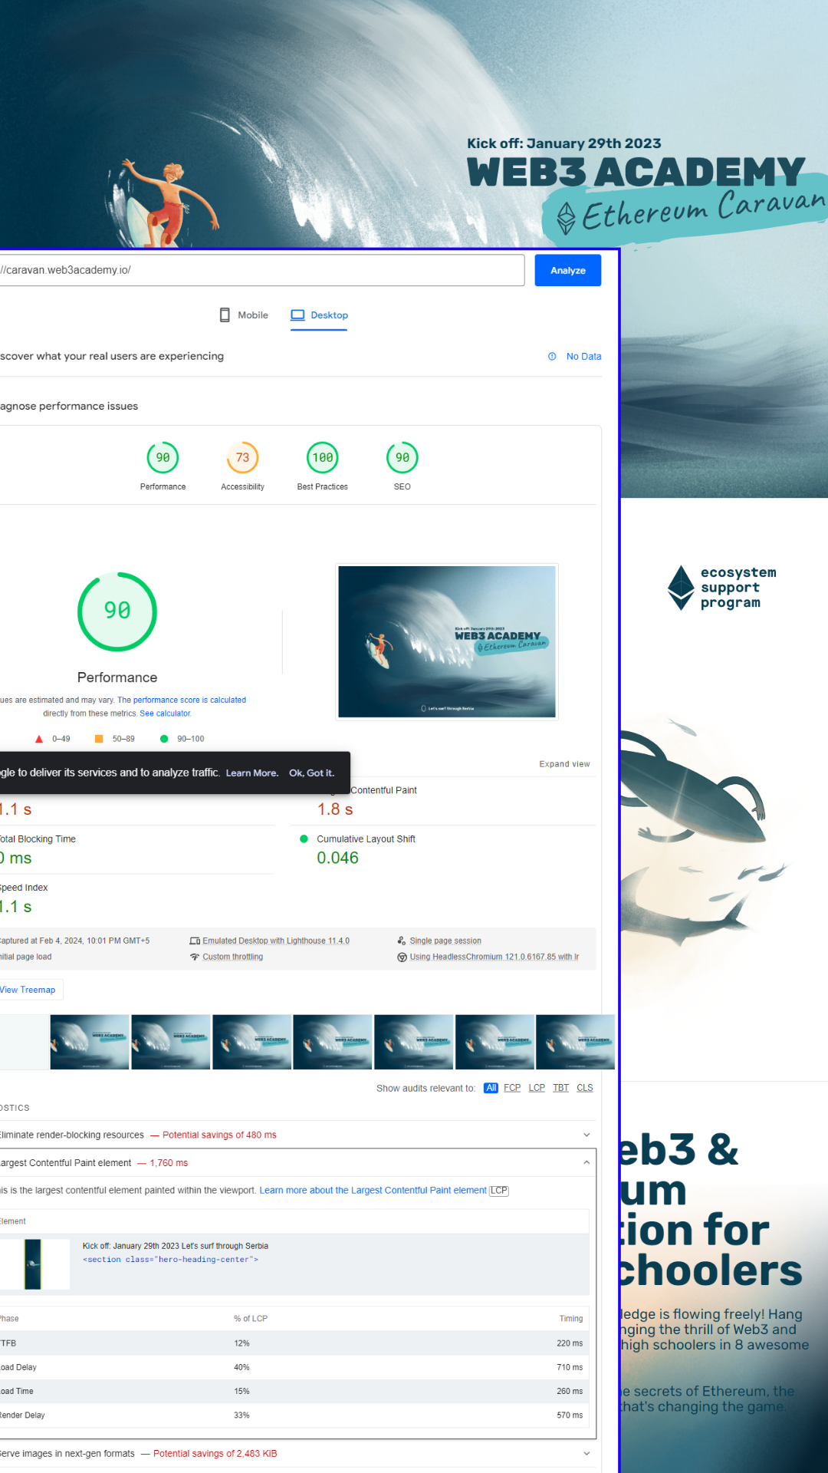The image size is (828, 1473).
Task: Click the emulated desktop device icon
Action: coord(195,941)
